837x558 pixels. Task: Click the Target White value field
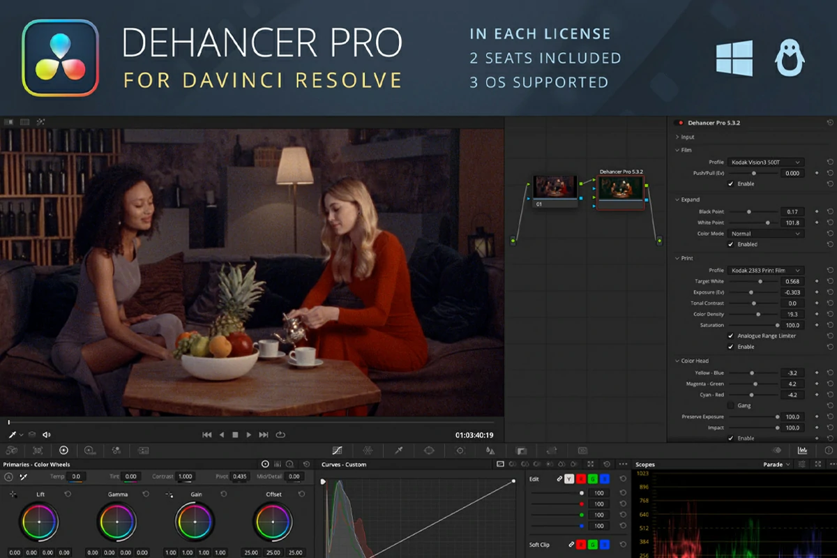pyautogui.click(x=792, y=281)
